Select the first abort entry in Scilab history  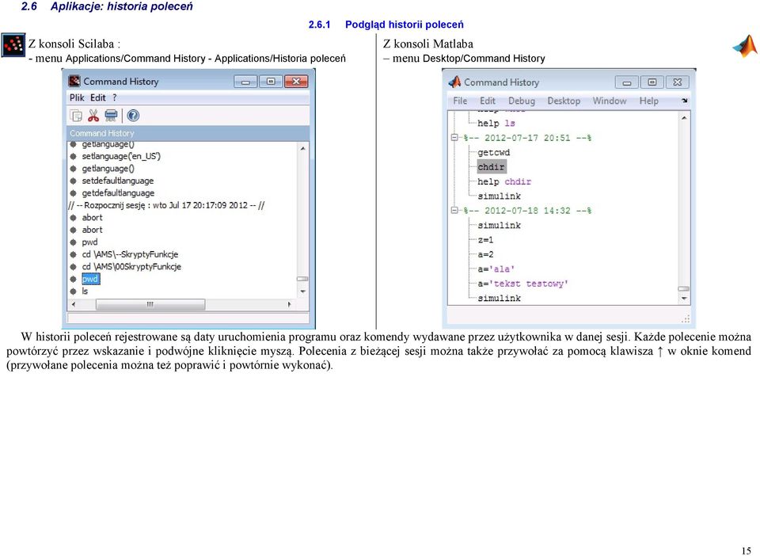point(92,218)
